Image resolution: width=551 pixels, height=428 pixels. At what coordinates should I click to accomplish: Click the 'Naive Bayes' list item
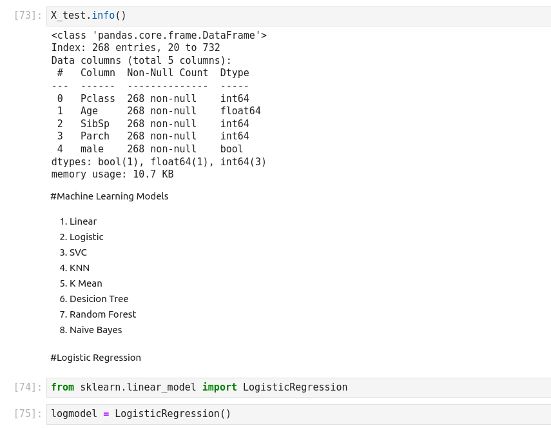coord(95,330)
